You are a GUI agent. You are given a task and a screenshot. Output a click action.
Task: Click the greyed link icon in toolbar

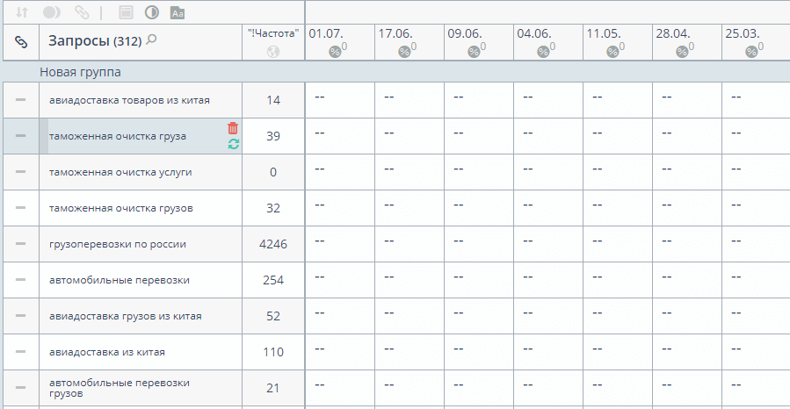pos(82,12)
